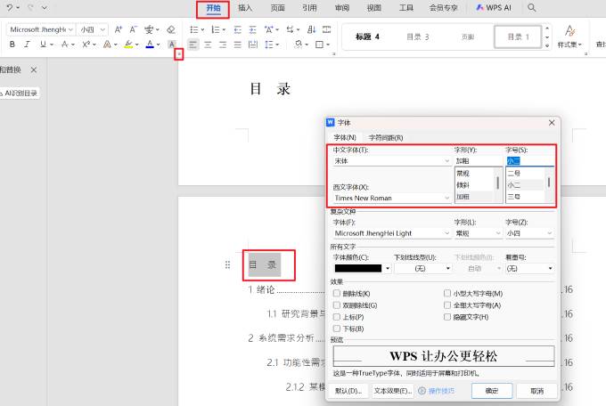Open 文本效果 (Text Effects) button
Image resolution: width=606 pixels, height=406 pixels.
(393, 391)
